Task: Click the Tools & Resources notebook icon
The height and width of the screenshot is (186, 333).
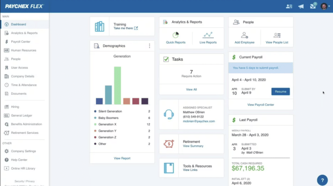Action: point(169,168)
